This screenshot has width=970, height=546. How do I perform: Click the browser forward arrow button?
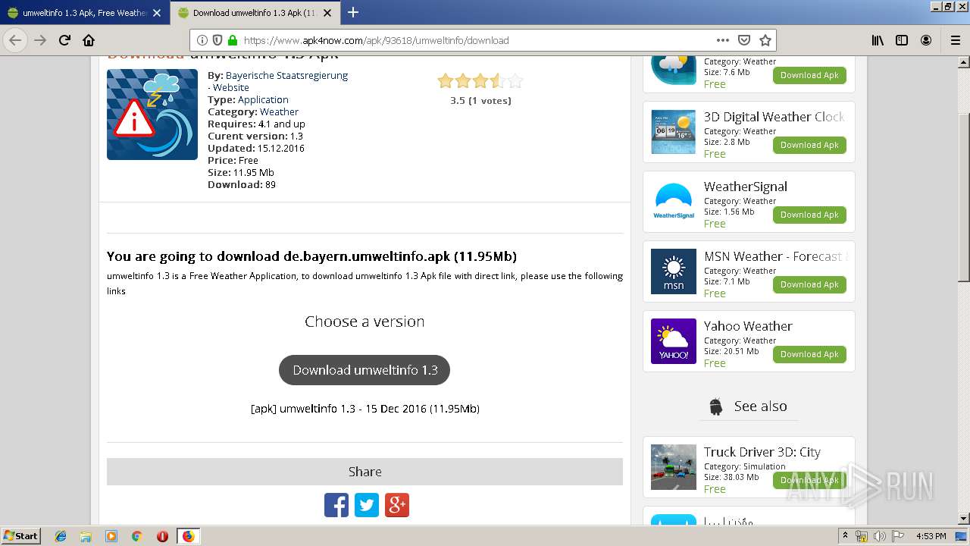[x=40, y=40]
